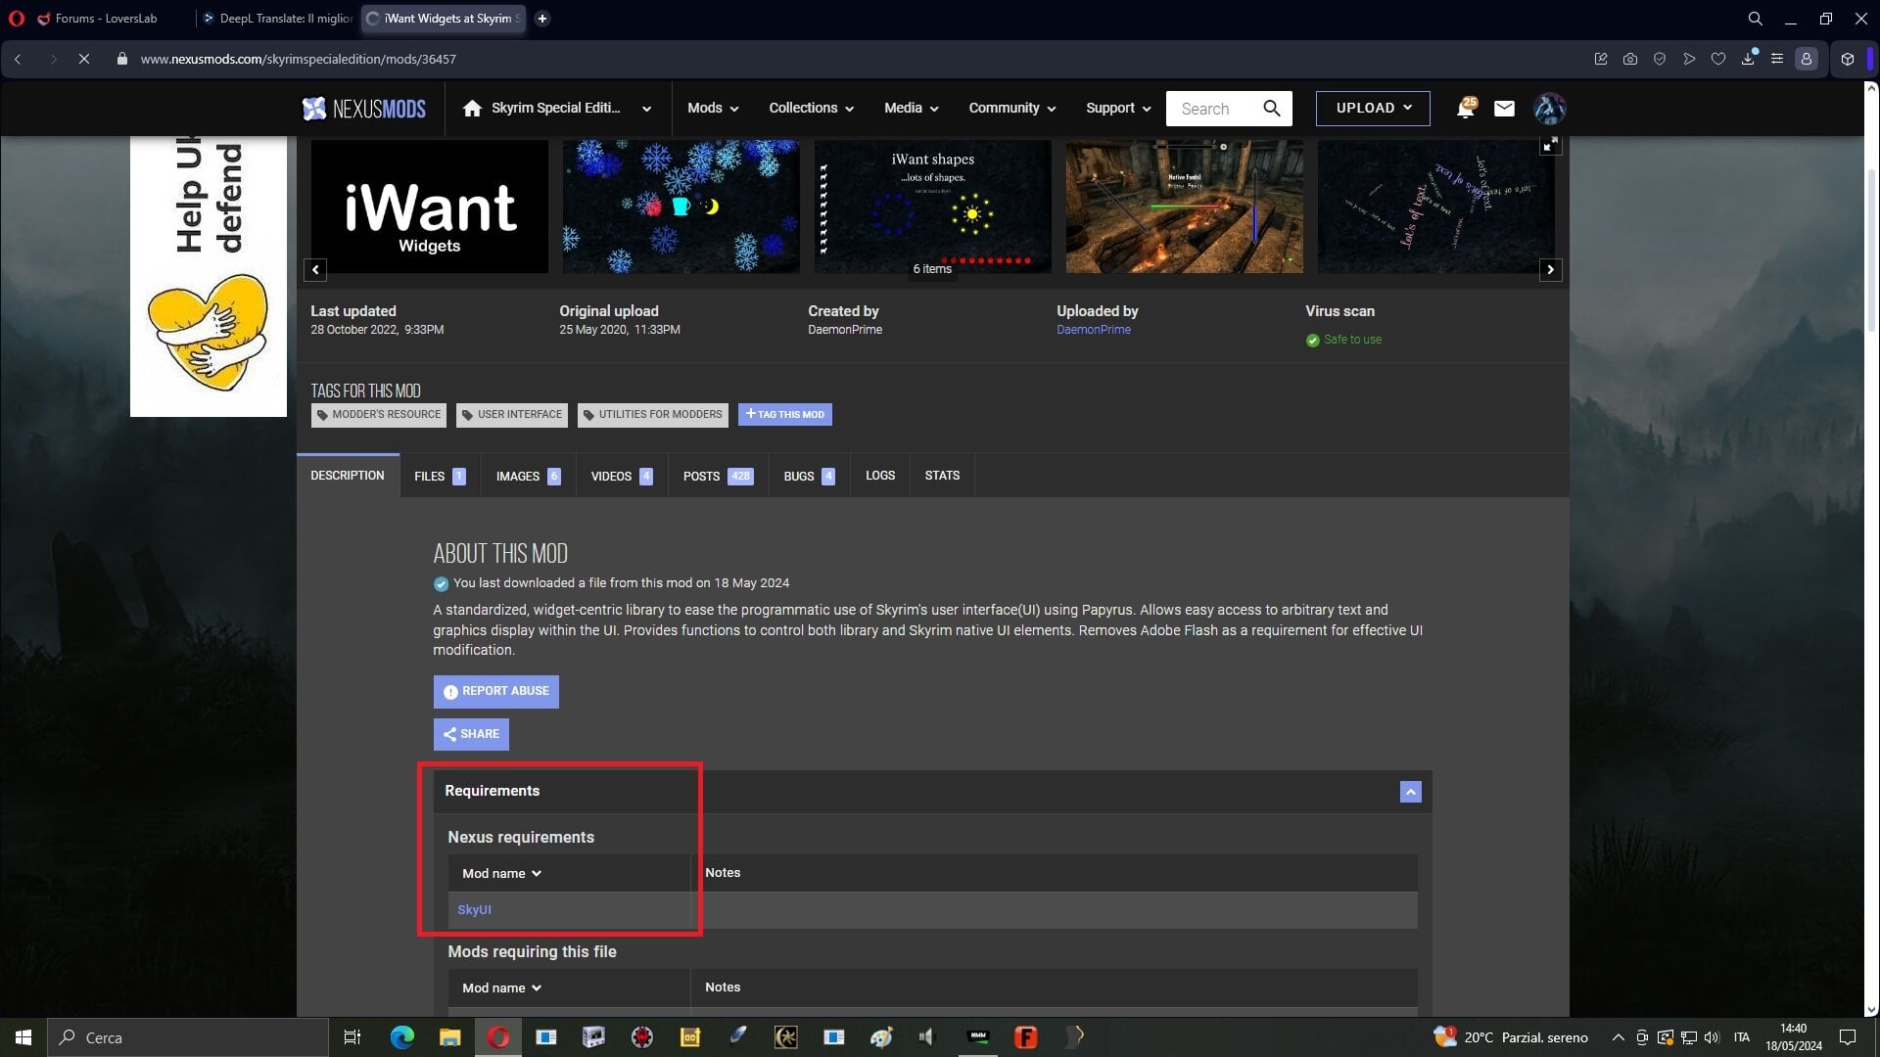Open the Collections dropdown menu
The image size is (1880, 1057).
811,109
